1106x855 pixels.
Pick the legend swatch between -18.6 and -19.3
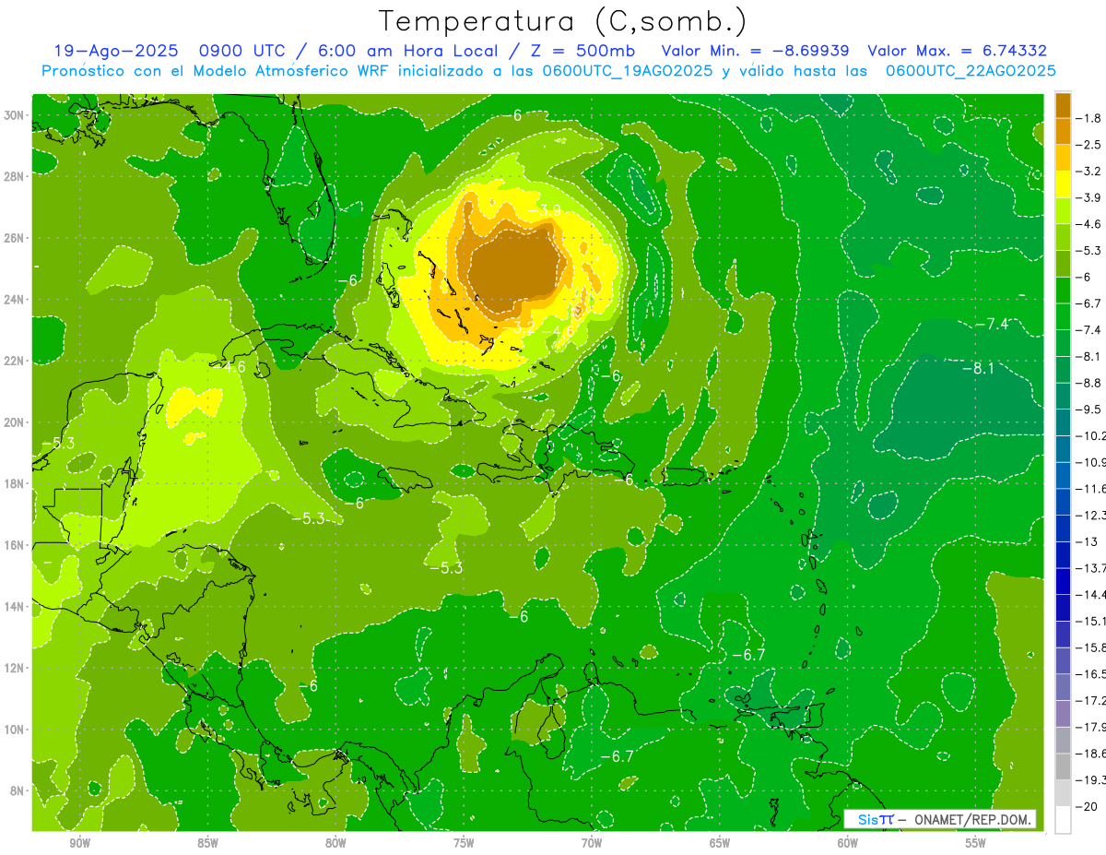pyautogui.click(x=1063, y=766)
